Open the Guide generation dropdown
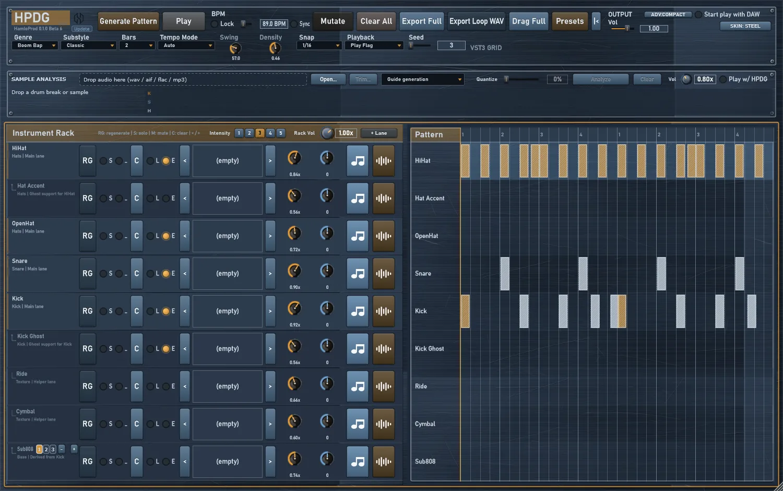Viewport: 783px width, 491px height. point(422,79)
